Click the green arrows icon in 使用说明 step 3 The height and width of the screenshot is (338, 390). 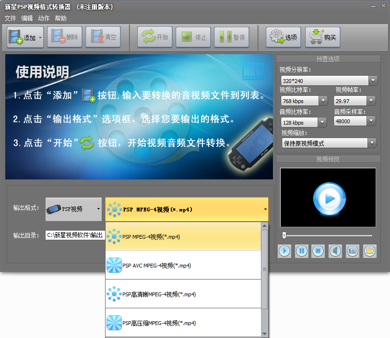(87, 143)
